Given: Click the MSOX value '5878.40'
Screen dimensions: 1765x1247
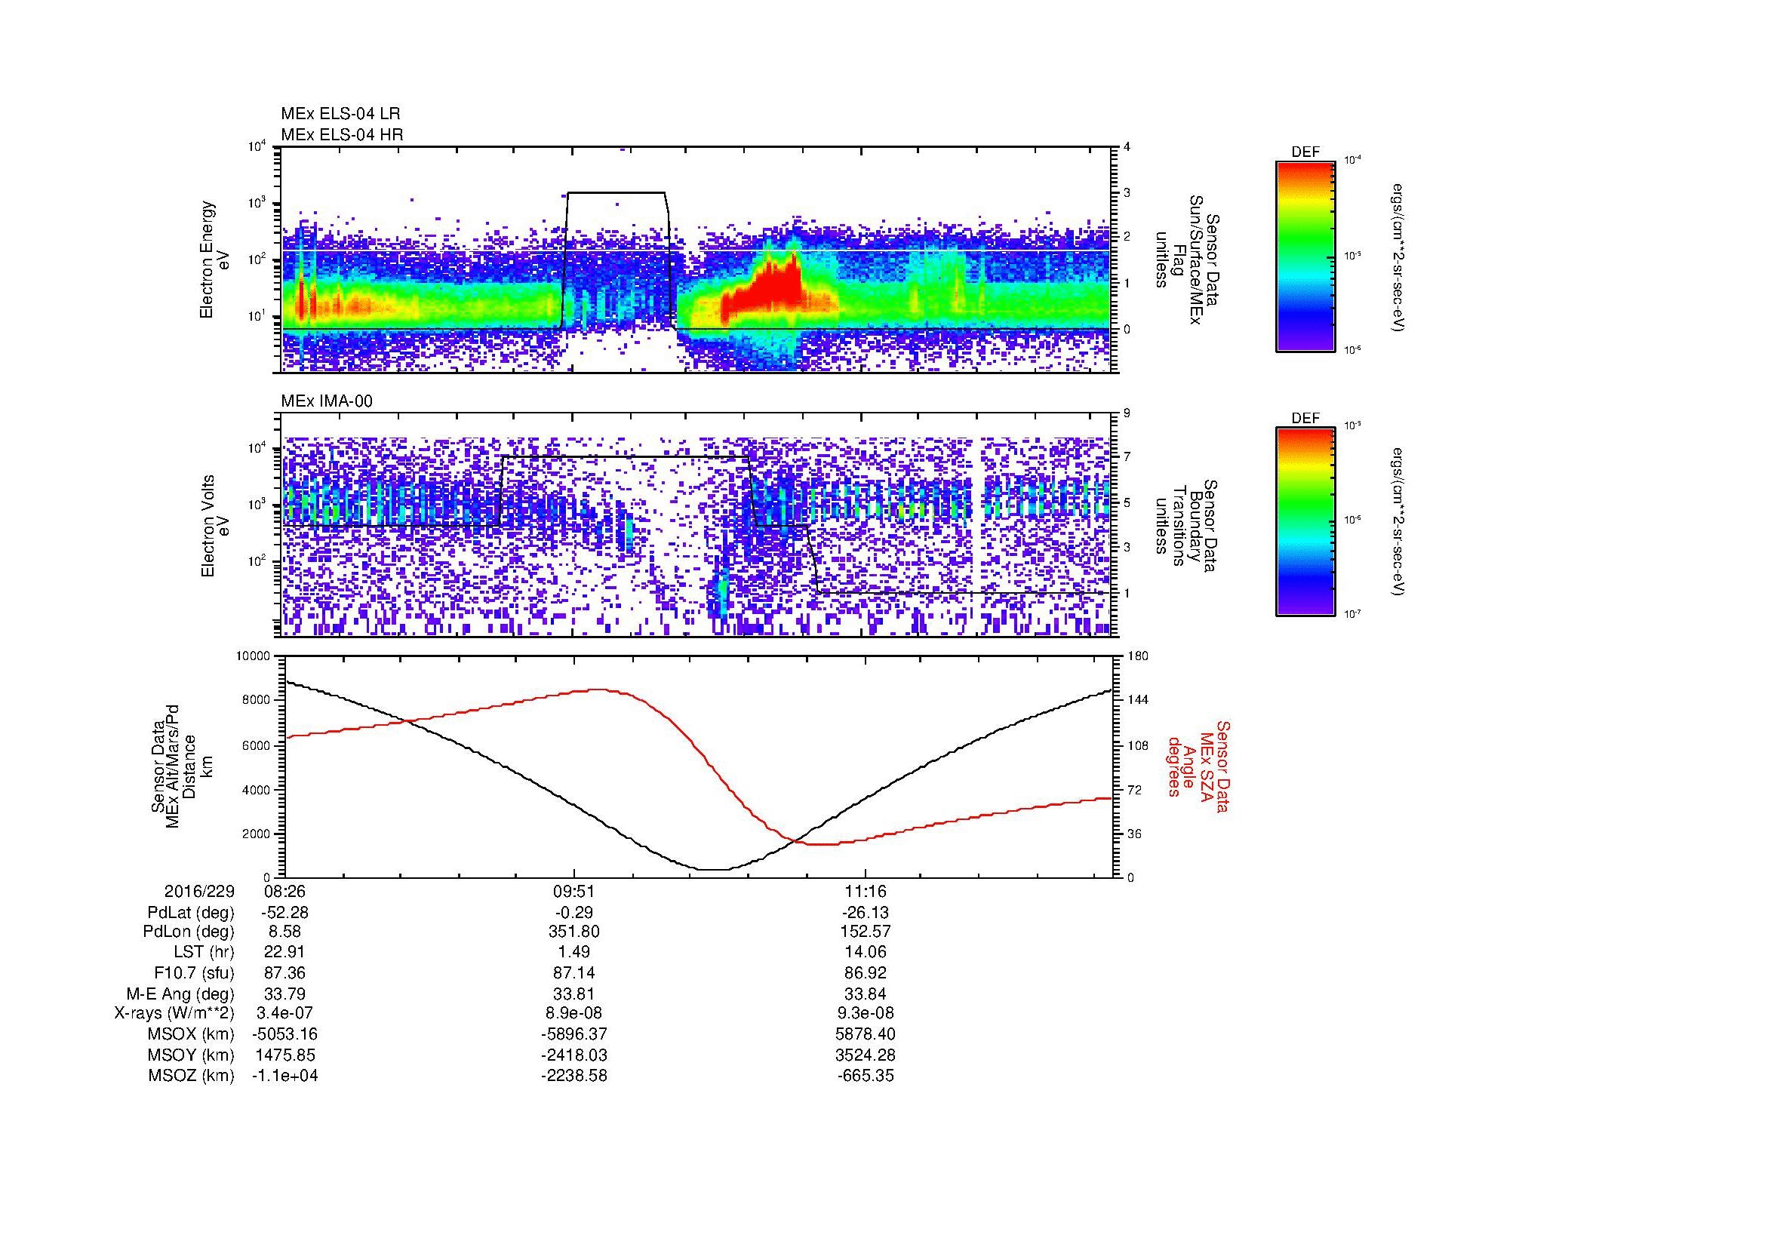Looking at the screenshot, I should (866, 1034).
